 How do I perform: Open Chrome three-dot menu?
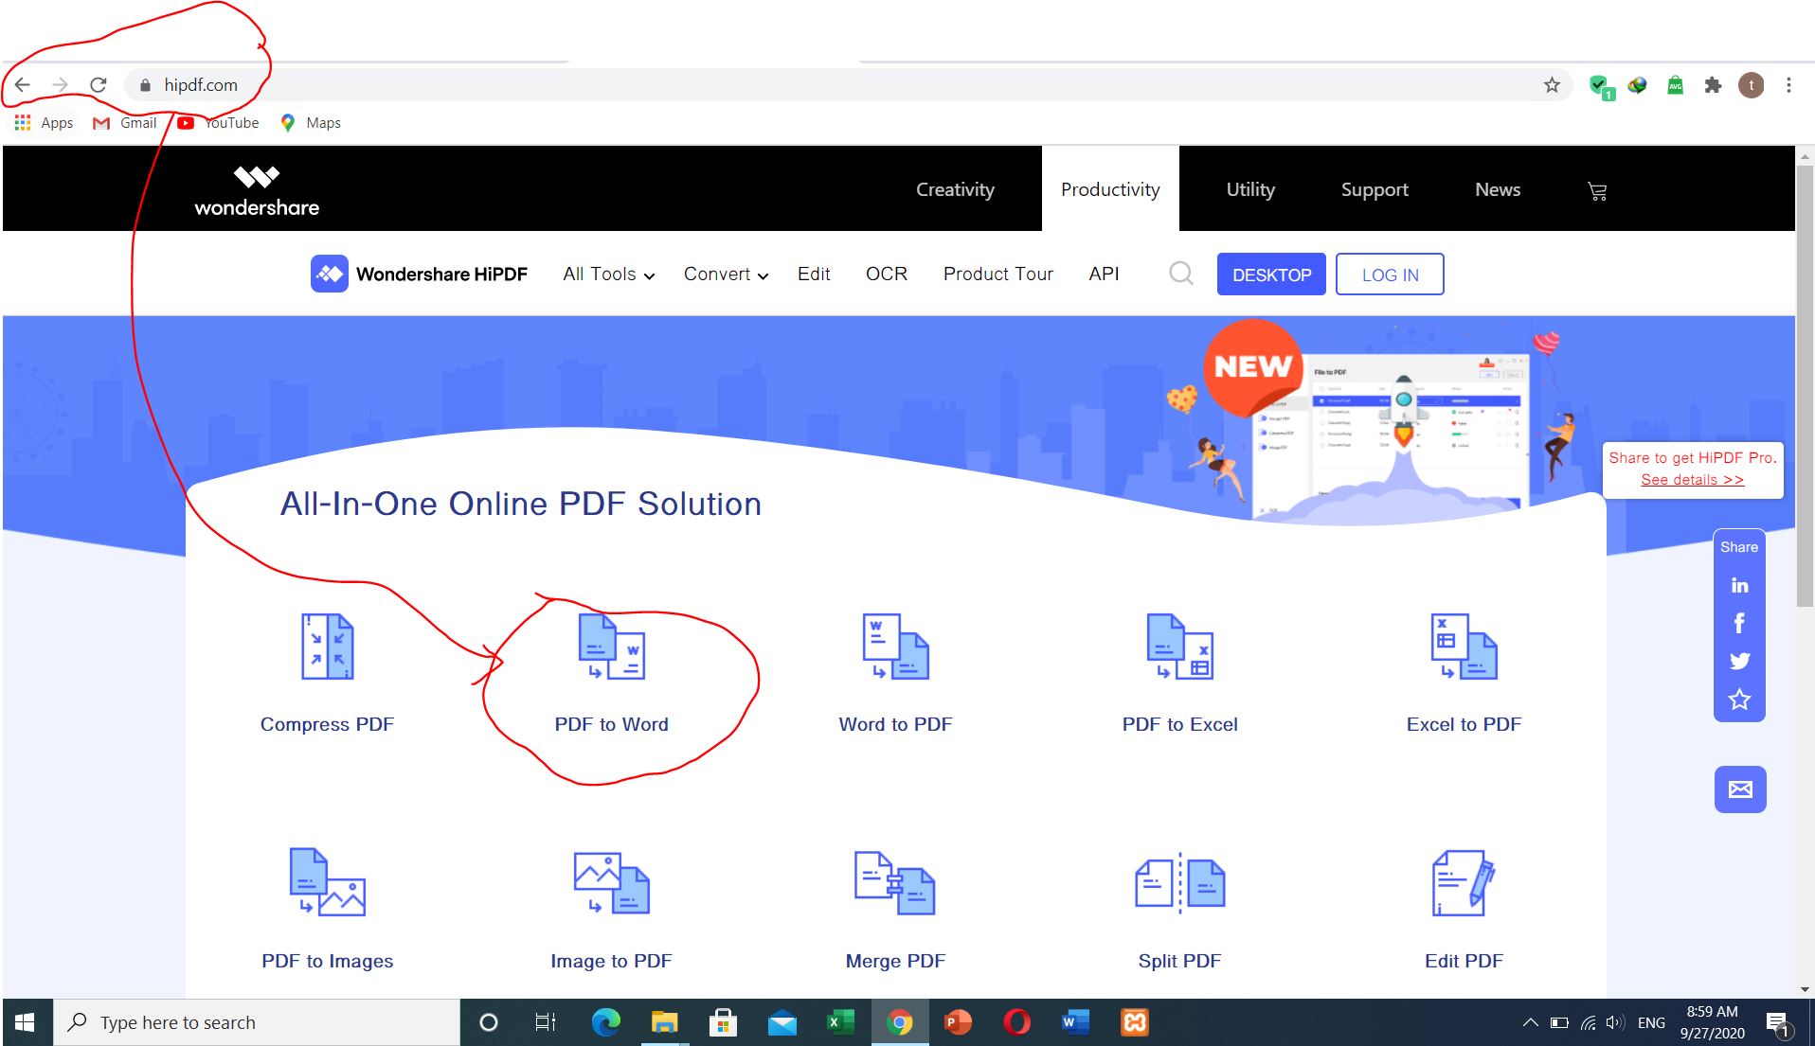pos(1788,85)
